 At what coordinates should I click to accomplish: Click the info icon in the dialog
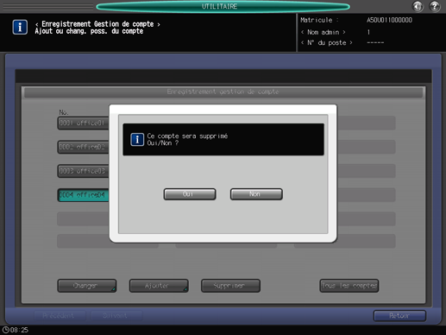[137, 140]
